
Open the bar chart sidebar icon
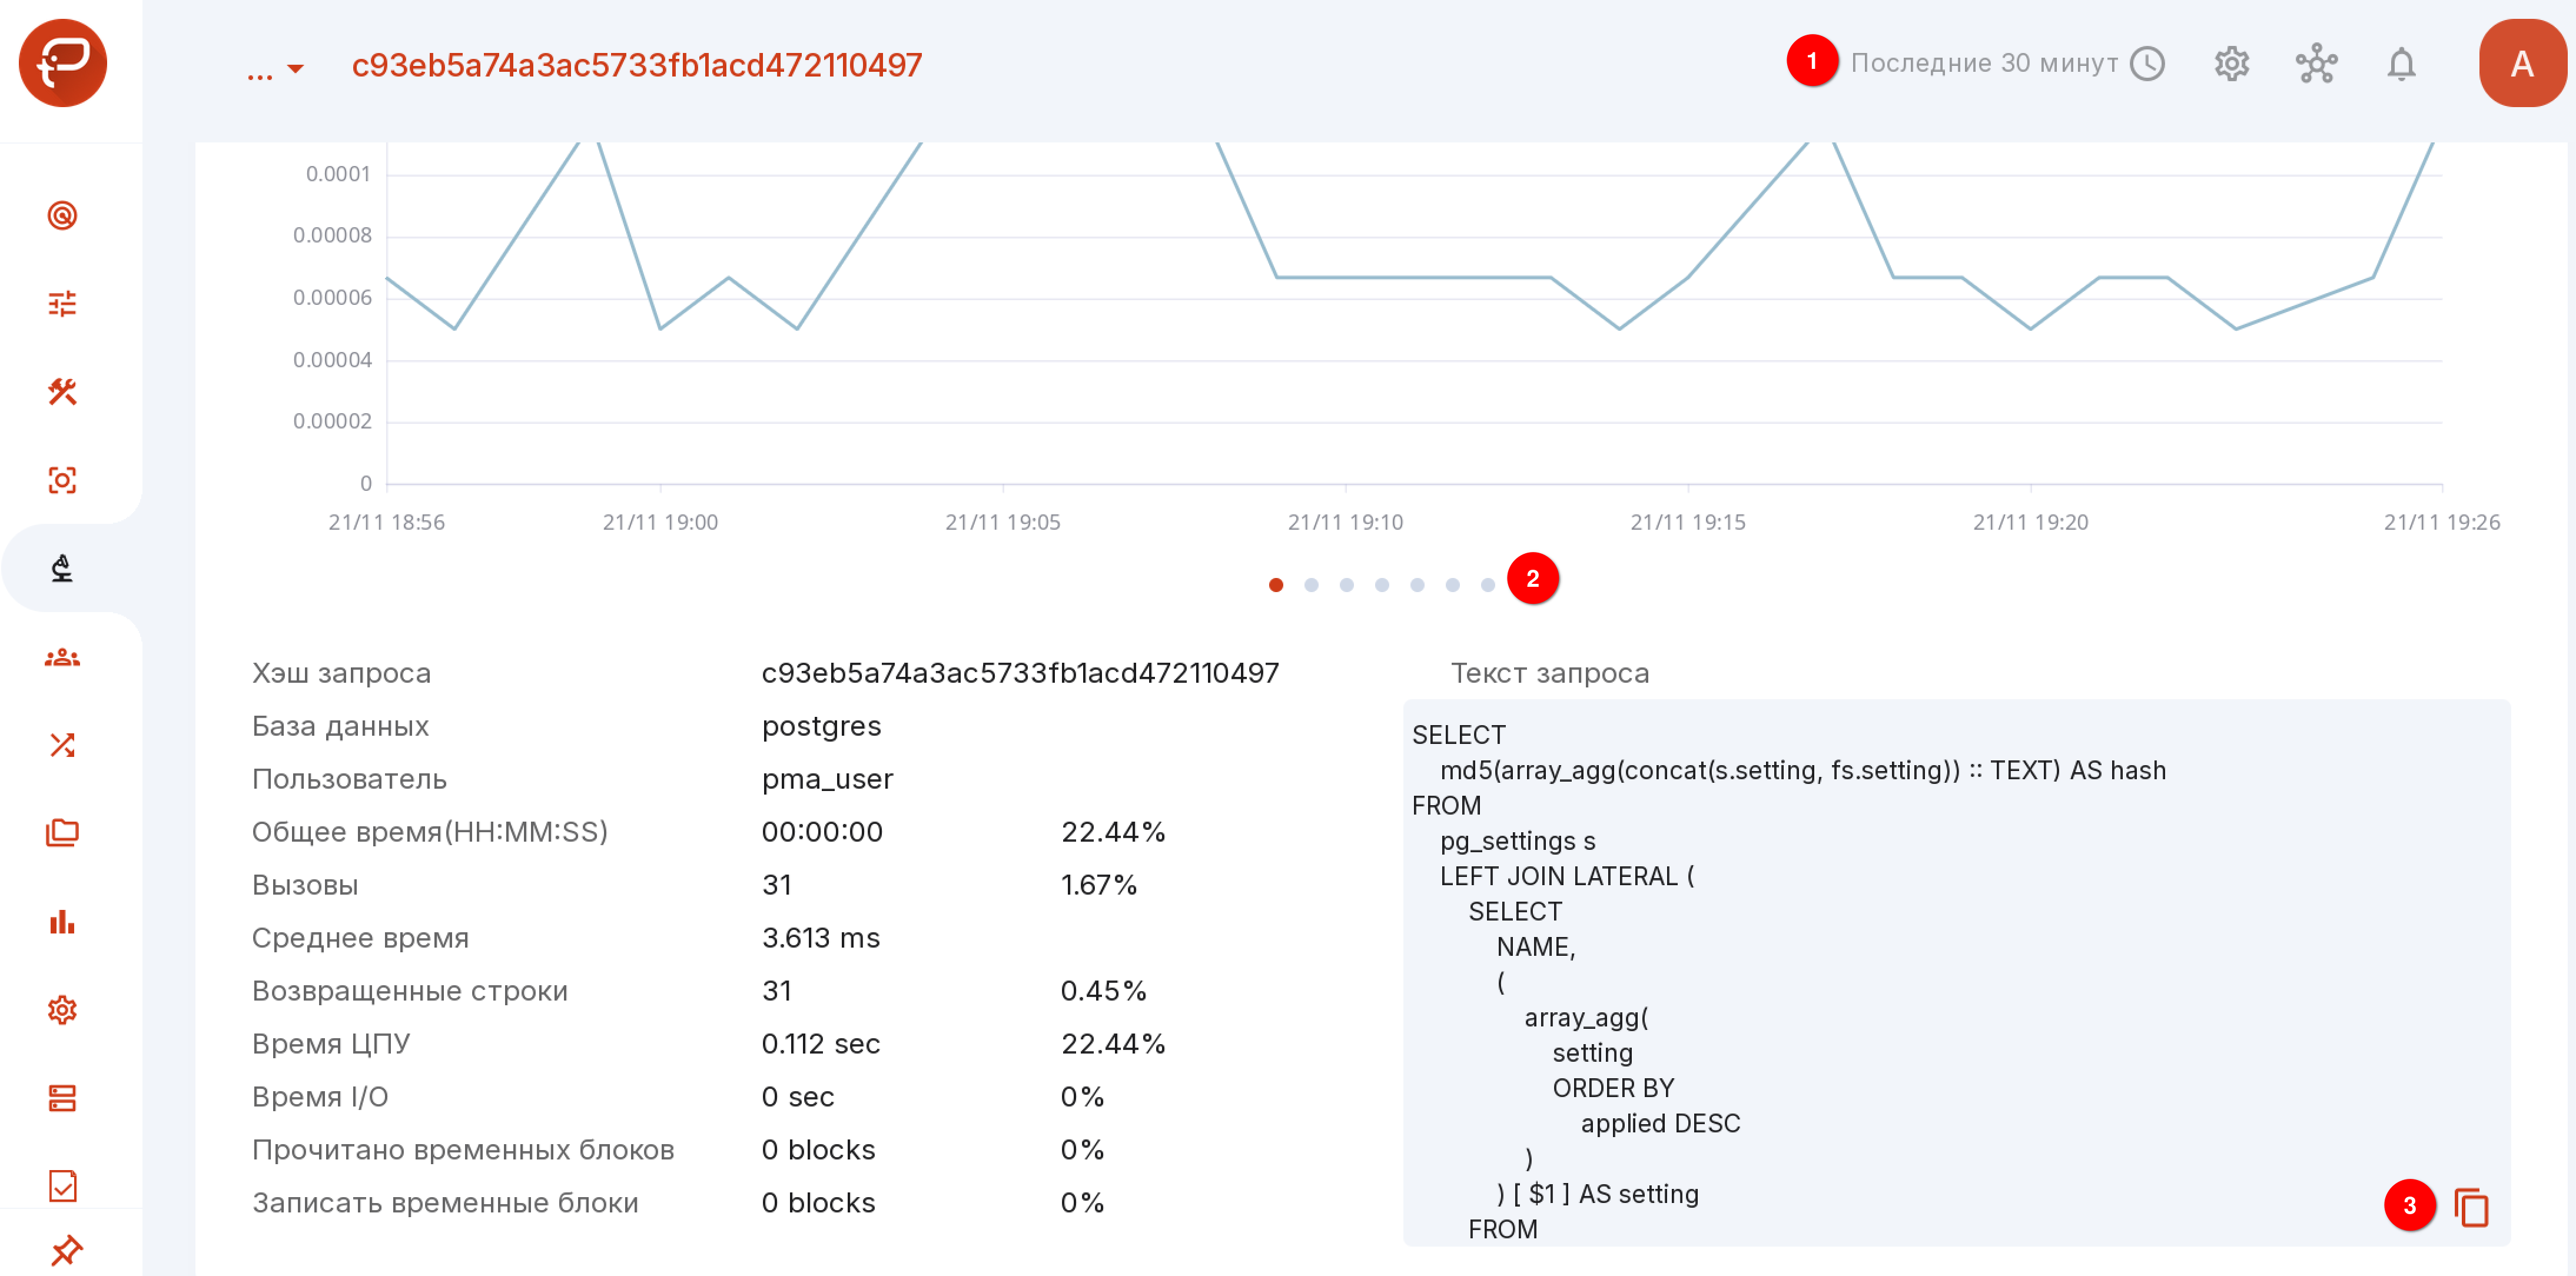pyautogui.click(x=62, y=922)
